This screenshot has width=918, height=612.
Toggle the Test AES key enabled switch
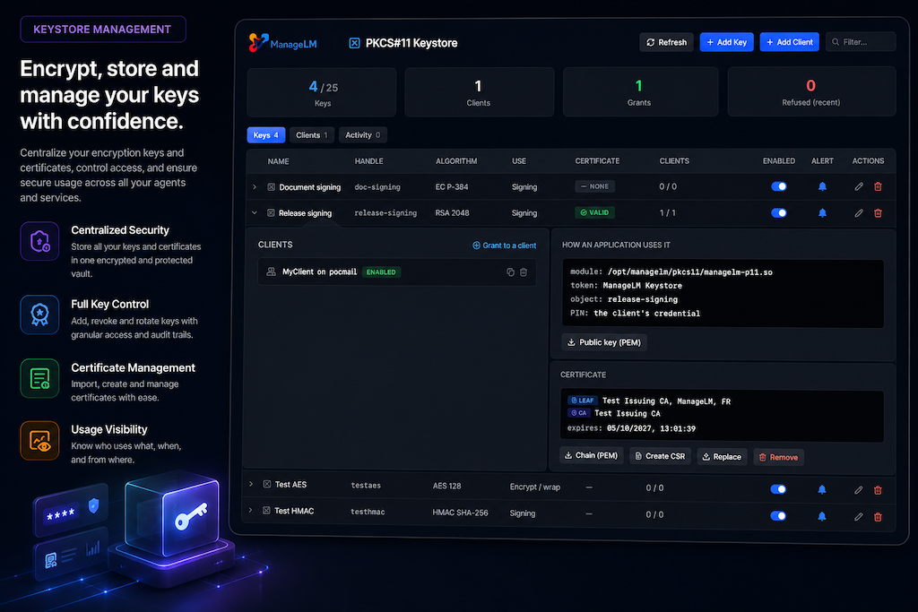[x=778, y=489]
